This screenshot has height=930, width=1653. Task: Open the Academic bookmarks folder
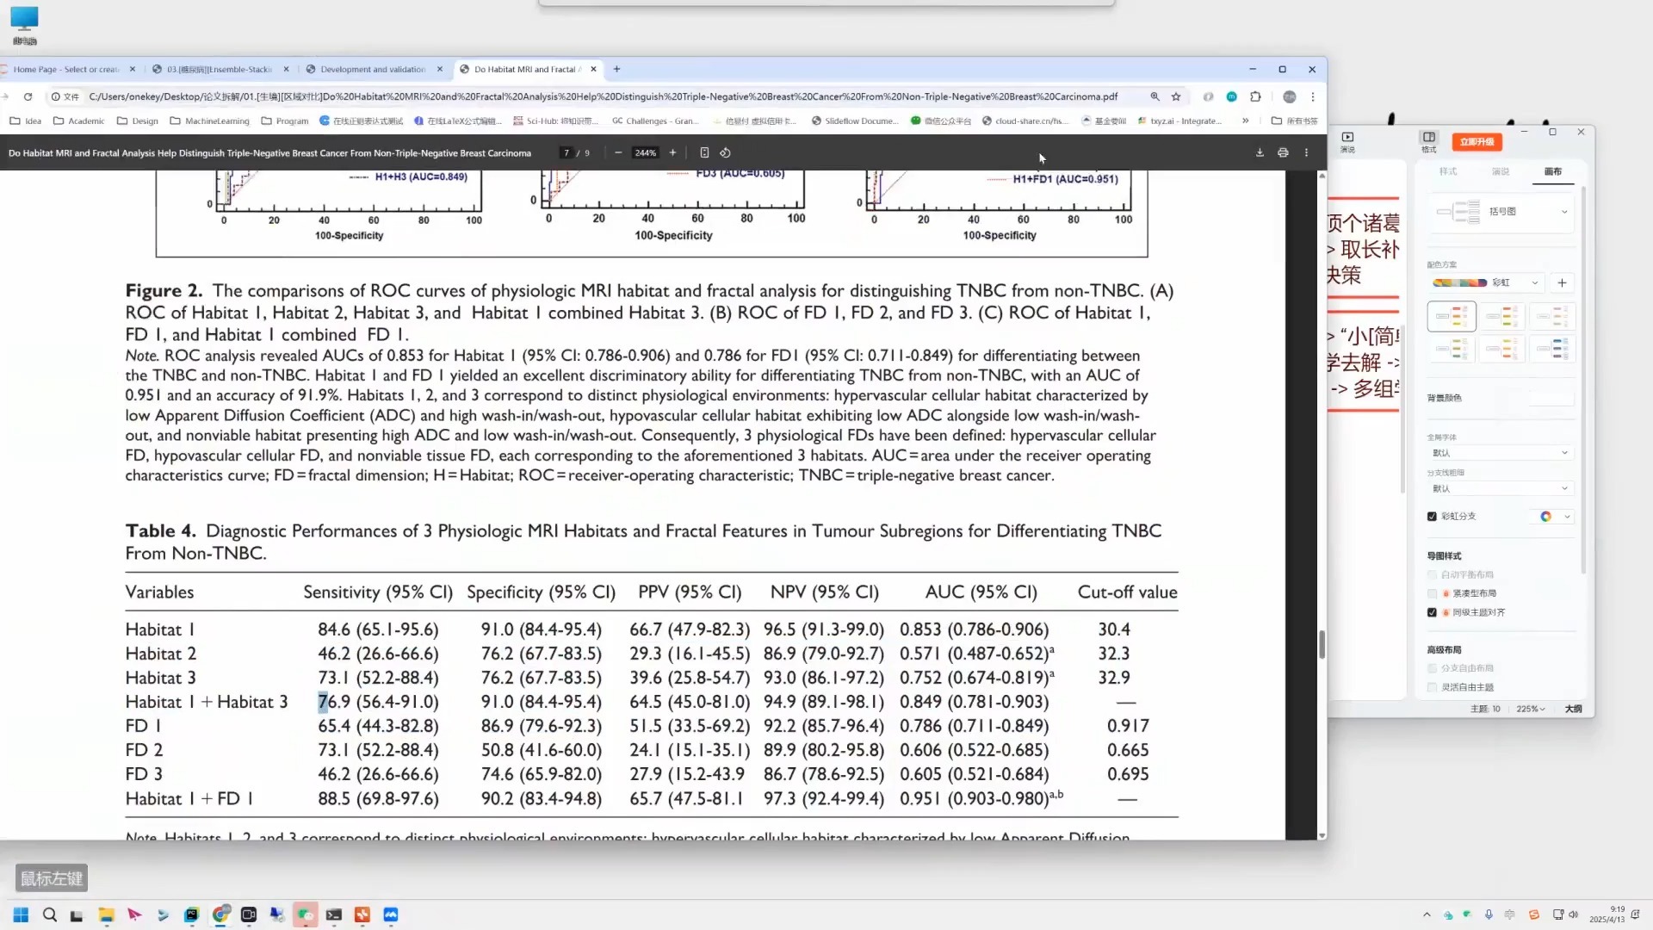tap(78, 121)
